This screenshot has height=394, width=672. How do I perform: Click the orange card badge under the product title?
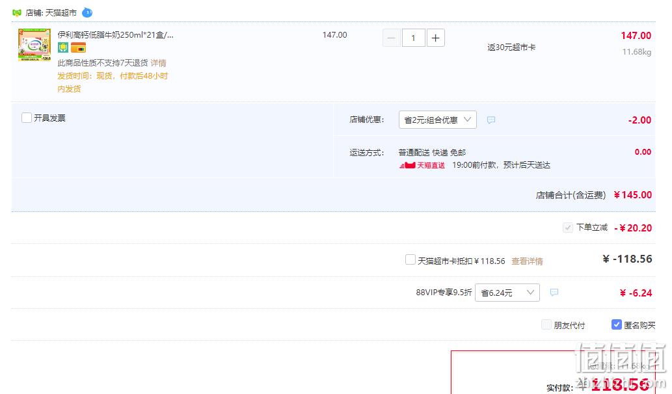pos(79,47)
